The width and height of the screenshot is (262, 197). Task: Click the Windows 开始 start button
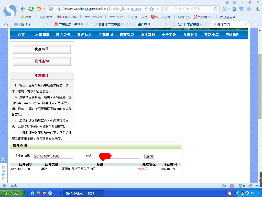pyautogui.click(x=12, y=193)
